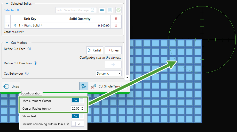
Task: Show info for Define Cut Face
Action: [29, 49]
